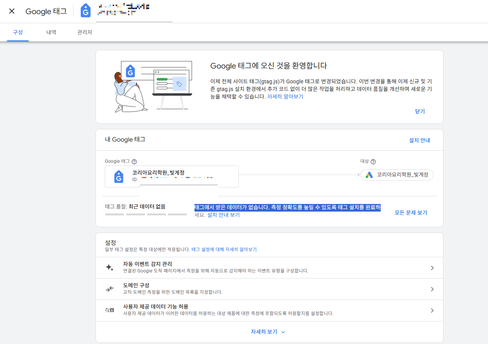Image resolution: width=488 pixels, height=344 pixels.
Task: Expand more settings with 자세히 보기
Action: (268, 332)
